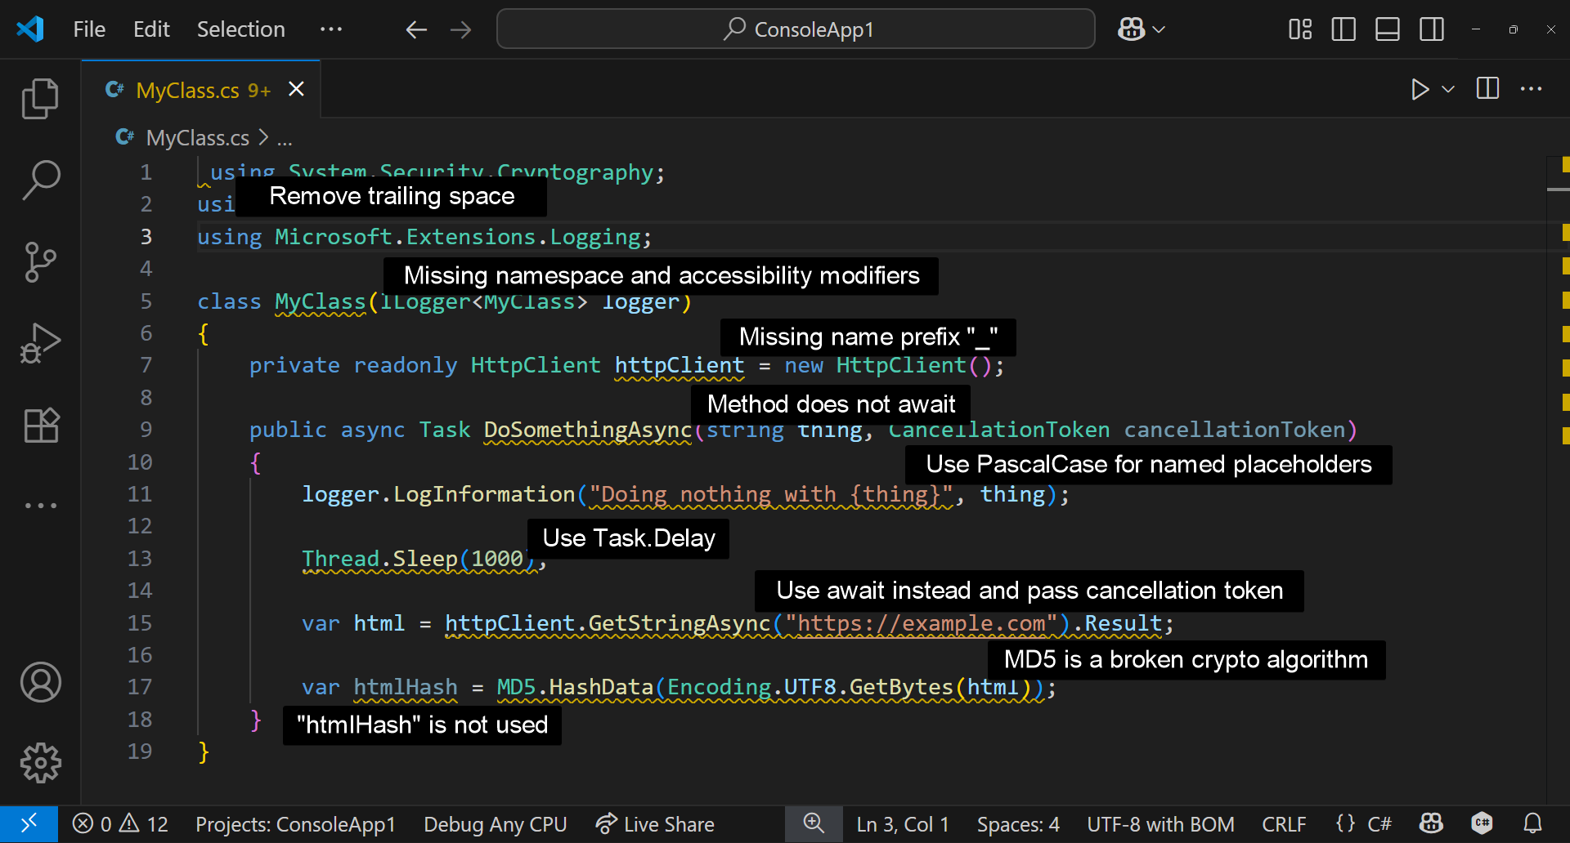
Task: Open the Run button dropdown chevron
Action: [x=1448, y=89]
